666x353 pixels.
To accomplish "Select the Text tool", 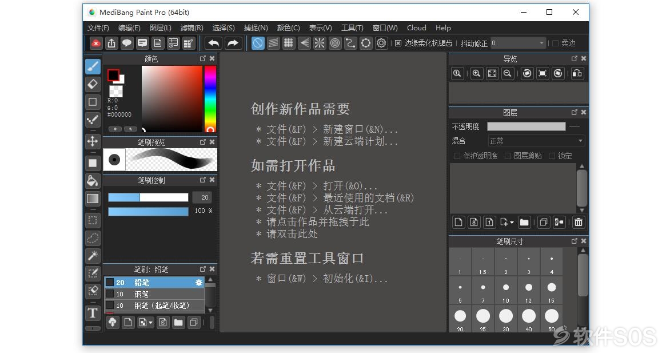I will coord(93,313).
